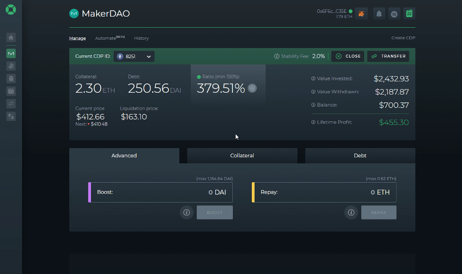This screenshot has height=274, width=462.
Task: Click the 1.79 ETH wallet balance
Action: pos(344,17)
